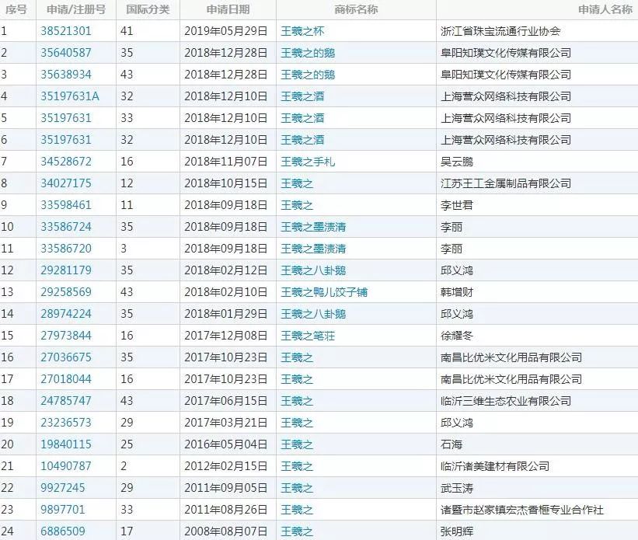This screenshot has height=540, width=638.
Task: Click the 商标名称 column header
Action: 356,9
